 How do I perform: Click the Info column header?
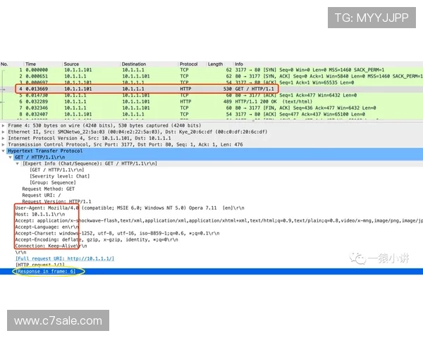(239, 64)
